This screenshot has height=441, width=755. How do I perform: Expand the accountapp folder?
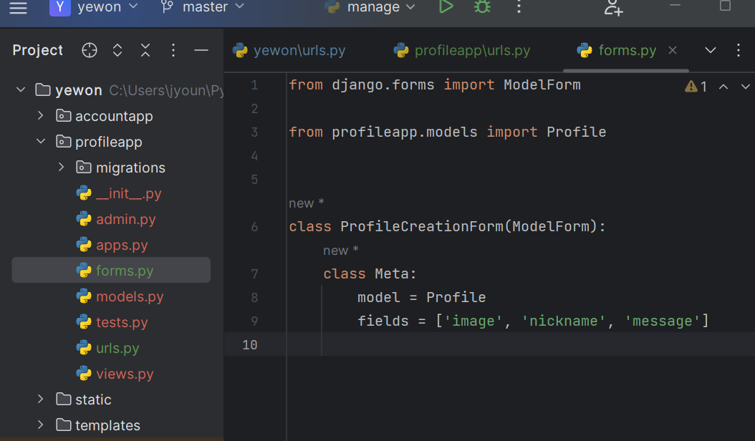40,115
